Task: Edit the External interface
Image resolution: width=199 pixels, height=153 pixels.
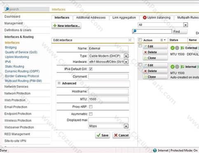Action: pos(155,47)
